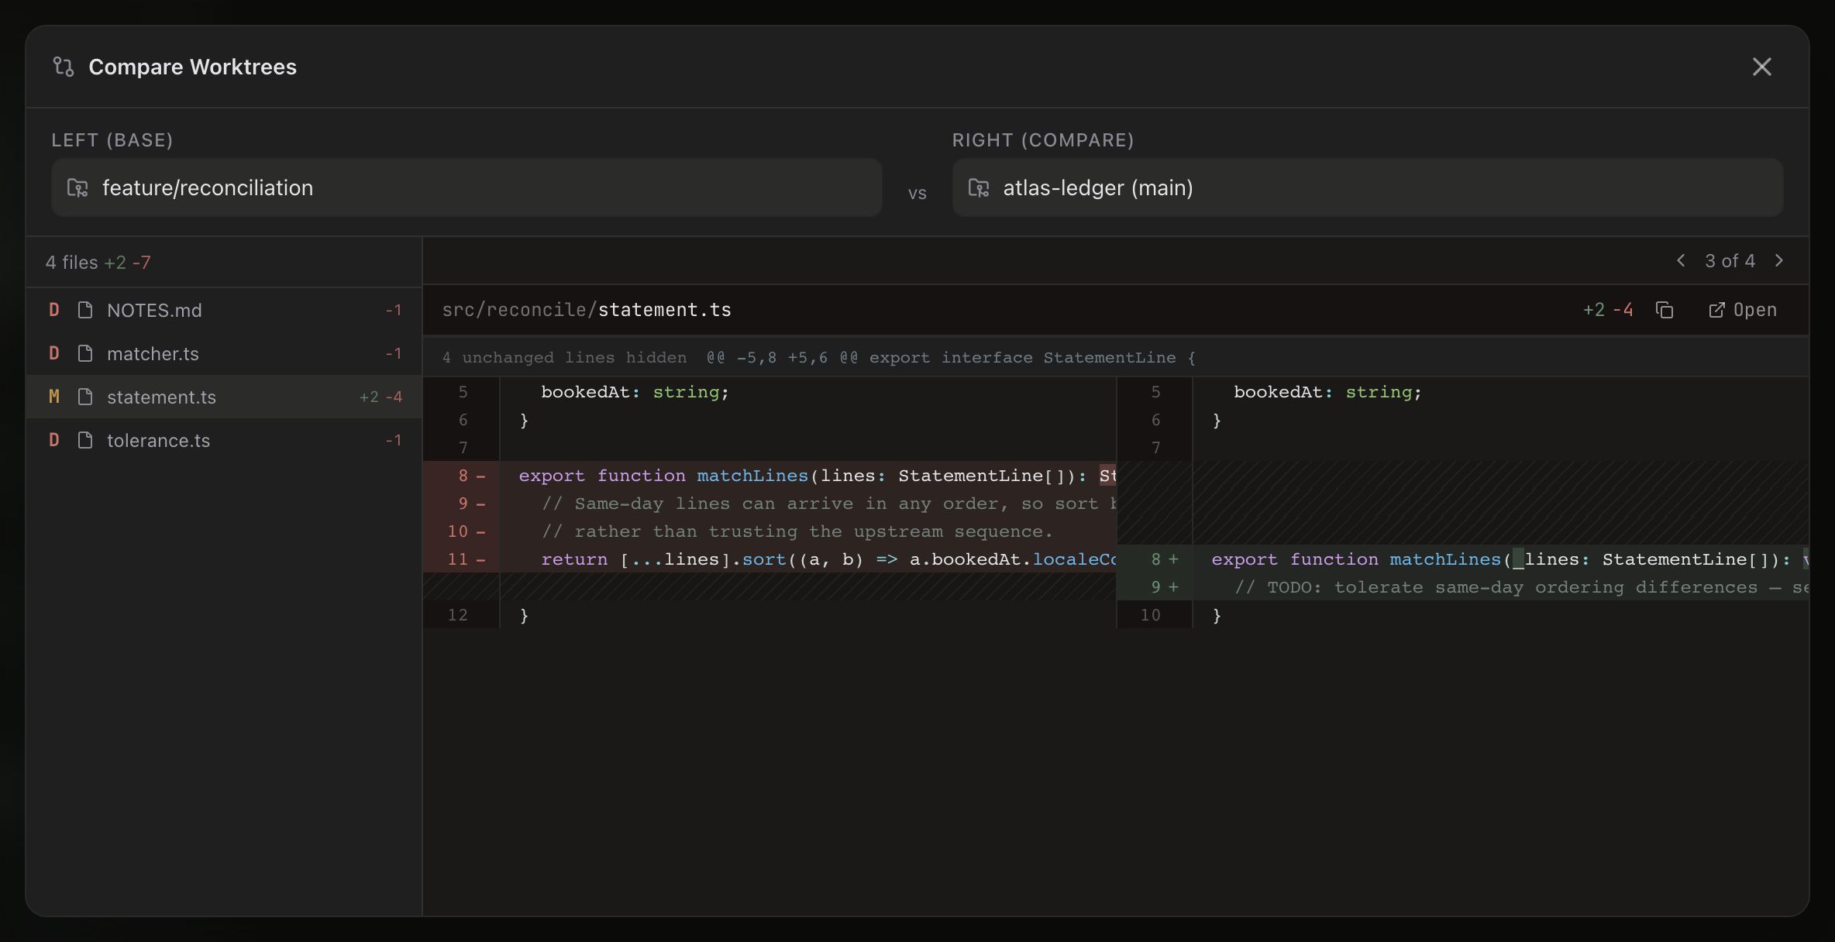Click the D status badge for NOTES.md
This screenshot has height=942, width=1835.
(x=54, y=310)
